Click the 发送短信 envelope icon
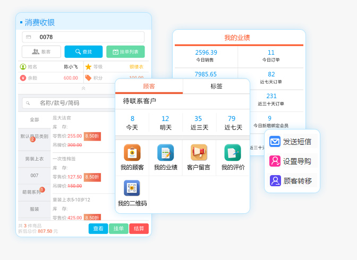Image resolution: width=357 pixels, height=260 pixels. click(275, 142)
